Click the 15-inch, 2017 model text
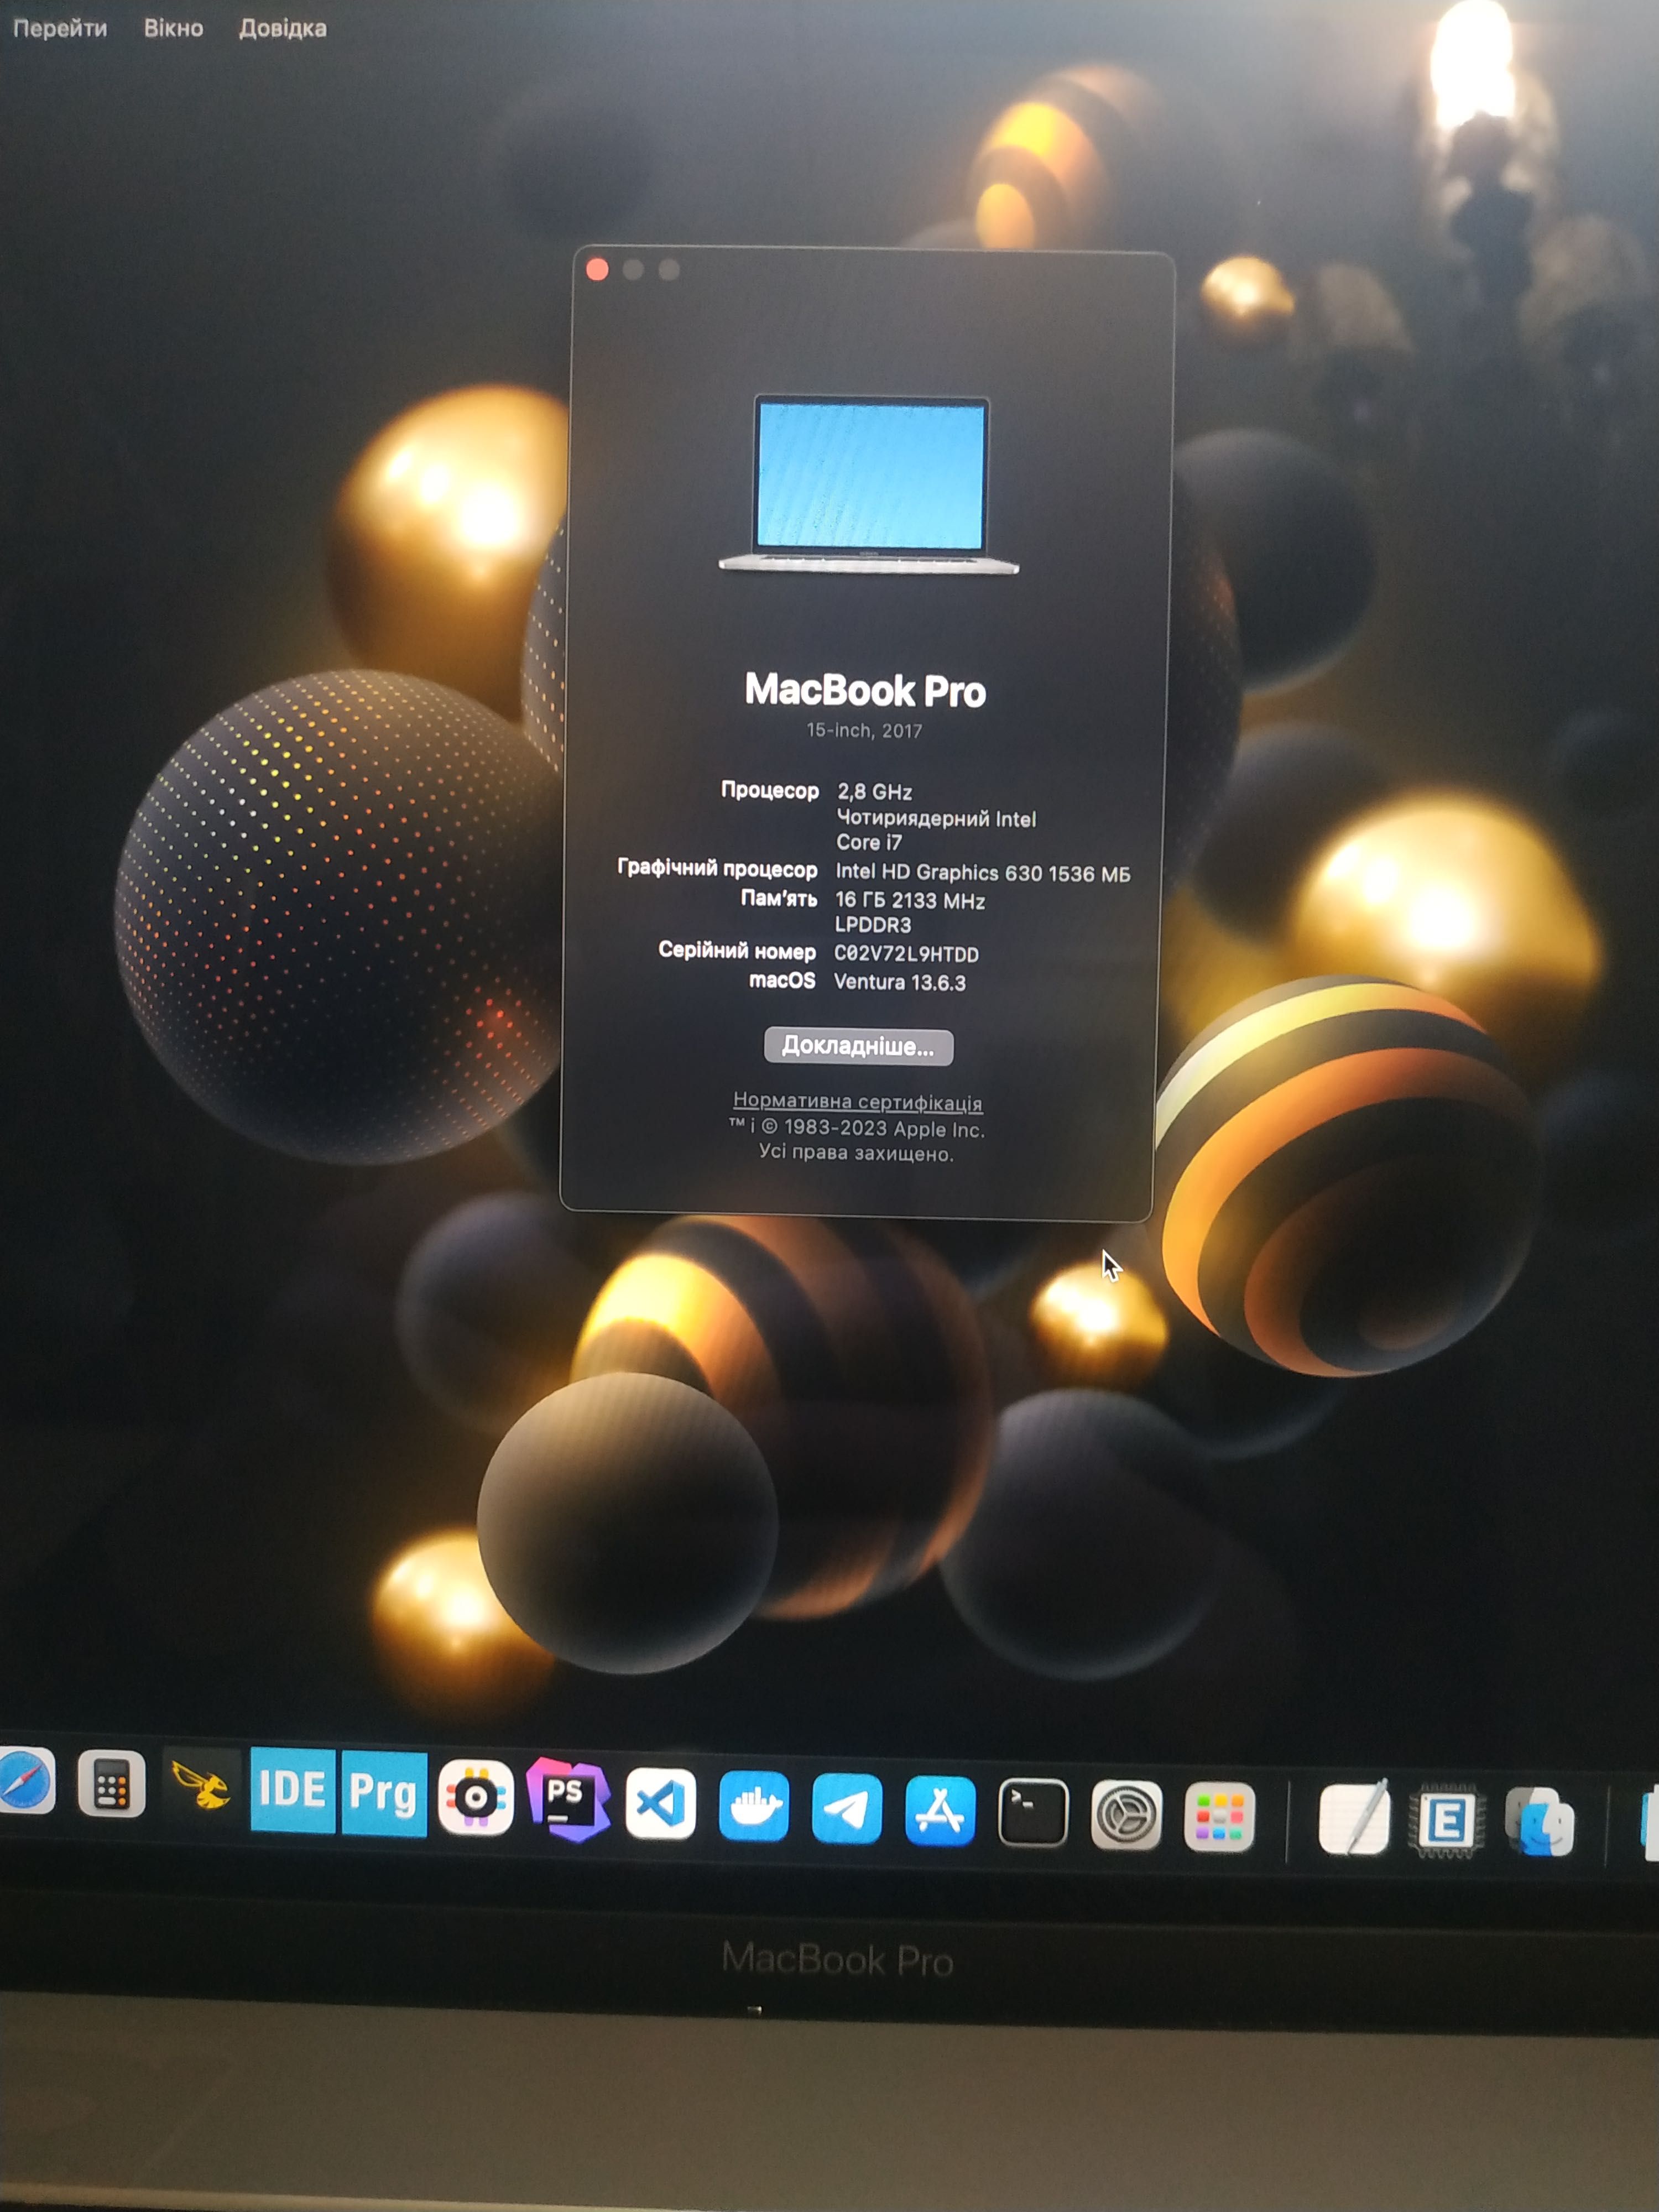The width and height of the screenshot is (1659, 2212). pyautogui.click(x=864, y=731)
